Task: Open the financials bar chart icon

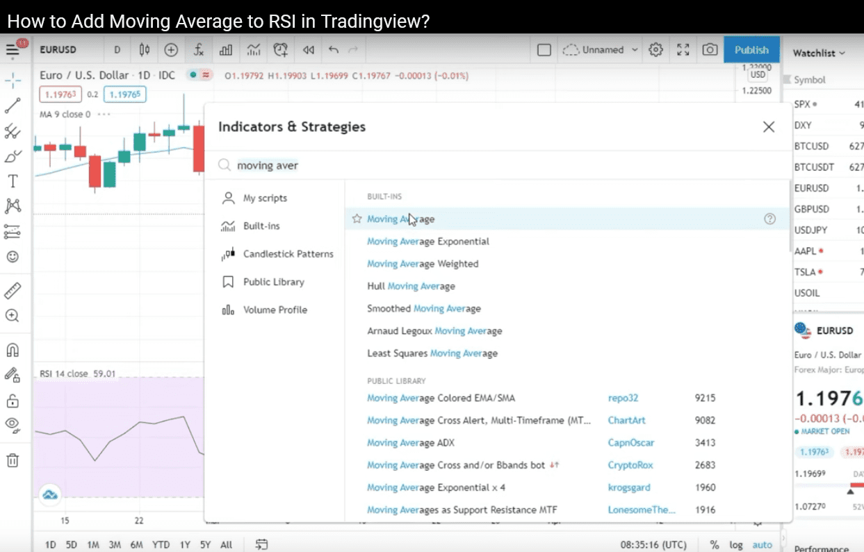Action: [x=226, y=50]
